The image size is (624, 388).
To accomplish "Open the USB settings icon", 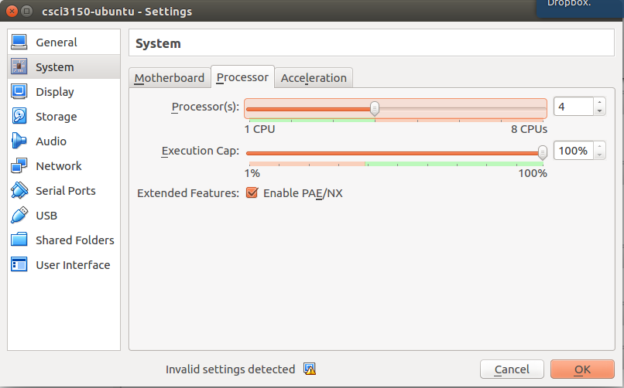I will [x=19, y=216].
